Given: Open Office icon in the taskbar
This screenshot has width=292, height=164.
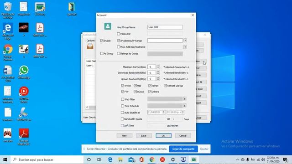Looking at the screenshot, I should (141, 159).
